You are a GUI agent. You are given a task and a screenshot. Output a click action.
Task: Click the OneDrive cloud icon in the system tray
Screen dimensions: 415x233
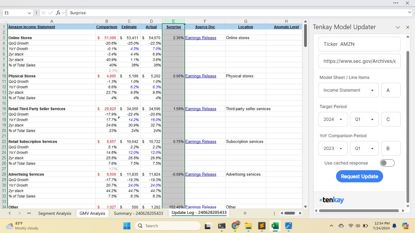pyautogui.click(x=341, y=226)
